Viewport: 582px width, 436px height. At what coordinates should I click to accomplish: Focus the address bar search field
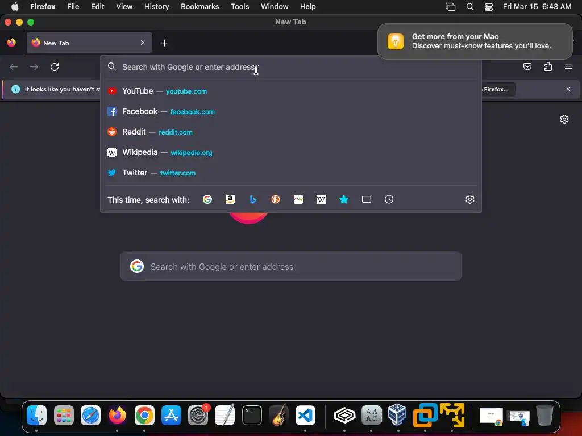(x=291, y=67)
